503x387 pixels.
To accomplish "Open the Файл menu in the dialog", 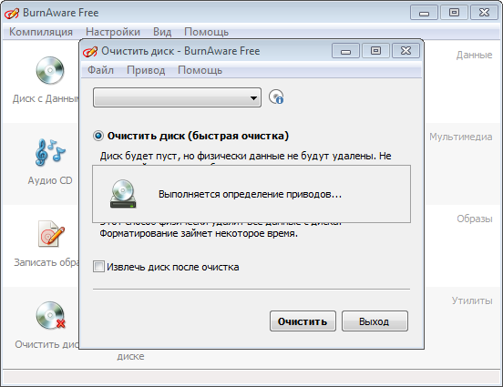I will [101, 70].
